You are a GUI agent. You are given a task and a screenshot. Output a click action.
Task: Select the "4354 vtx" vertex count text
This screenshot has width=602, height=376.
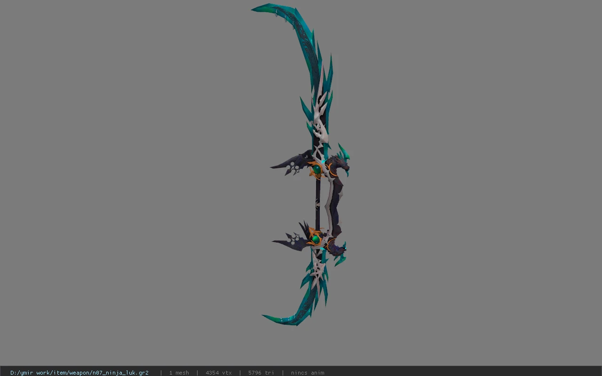tap(219, 373)
